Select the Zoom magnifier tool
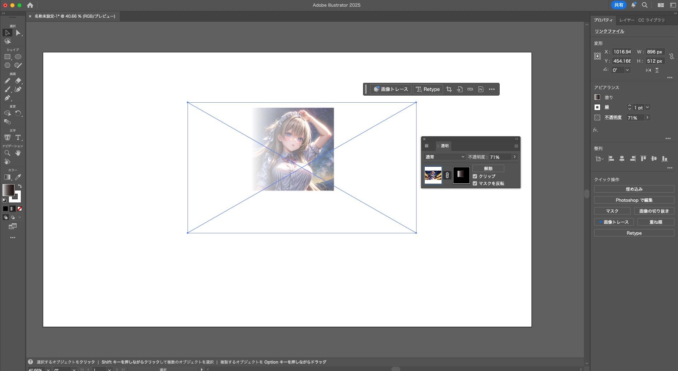Viewport: 678px width, 371px height. pos(7,153)
